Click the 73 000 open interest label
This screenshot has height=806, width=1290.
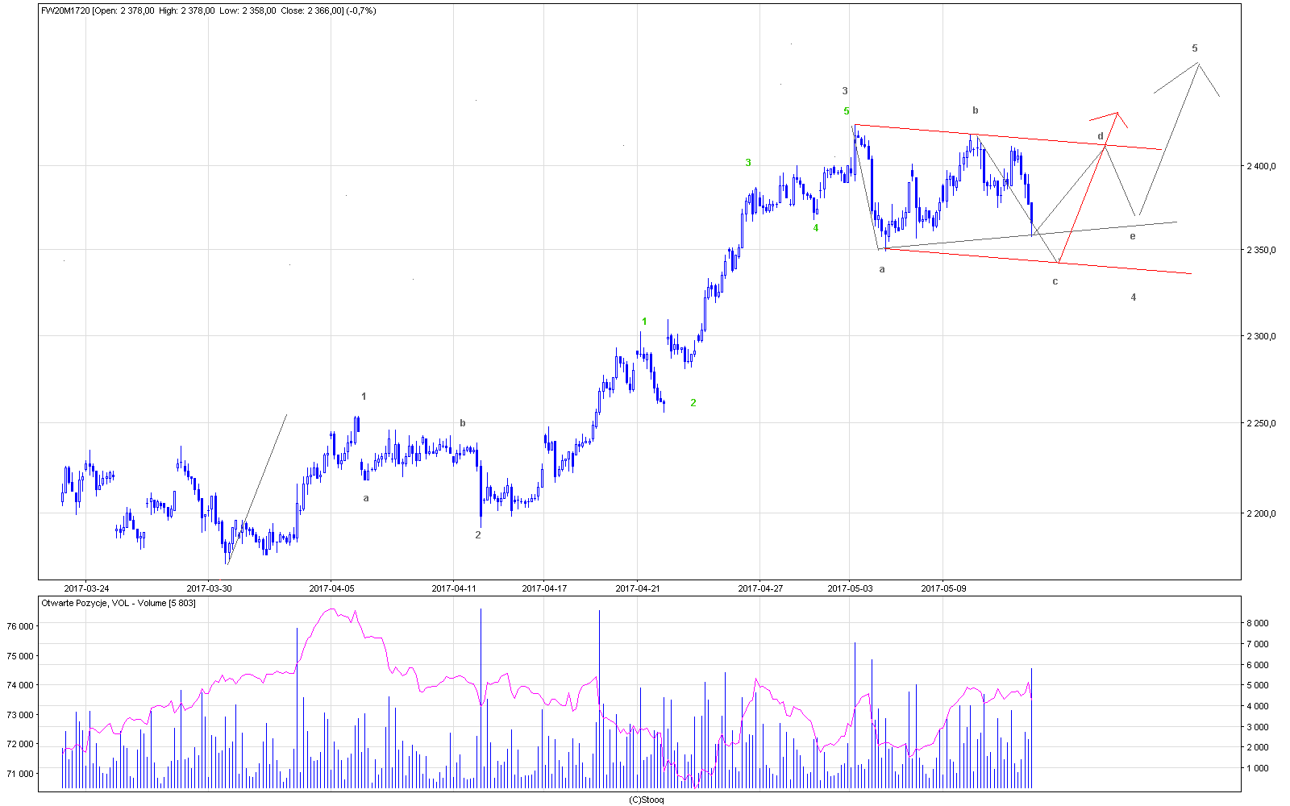(20, 715)
